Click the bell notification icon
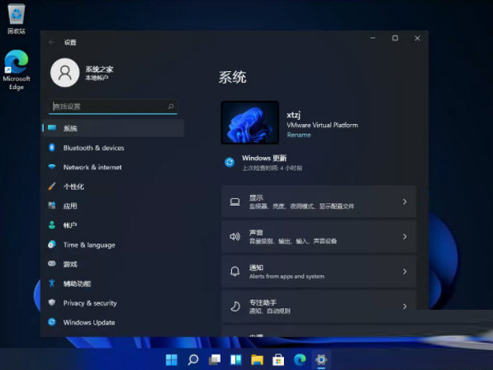Screen dimensions: 493x370 click(x=235, y=271)
